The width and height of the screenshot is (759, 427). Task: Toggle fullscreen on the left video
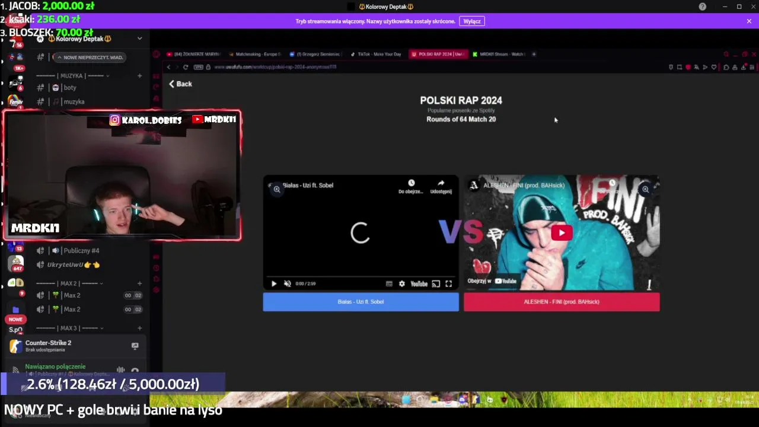coord(449,283)
